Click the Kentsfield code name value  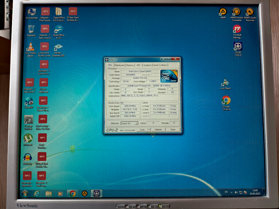(x=131, y=75)
